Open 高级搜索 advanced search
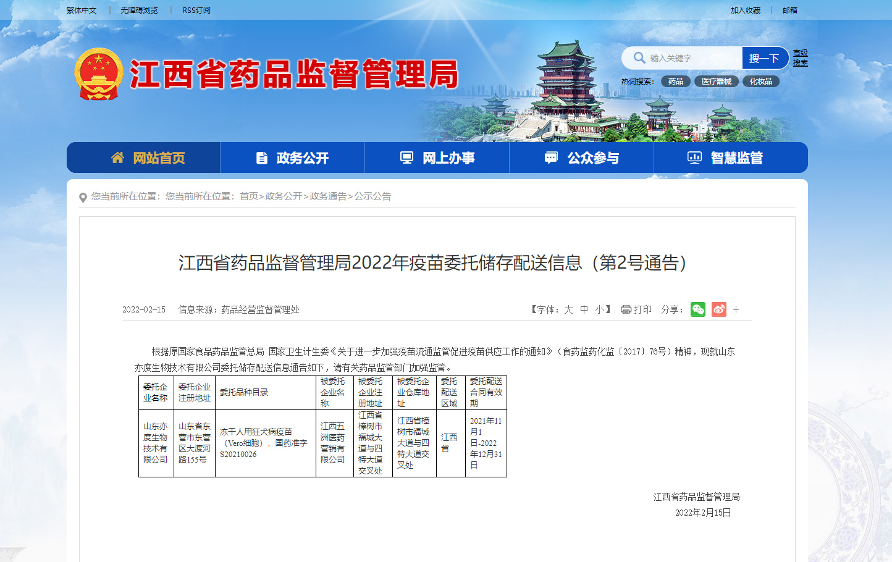This screenshot has height=562, width=892. click(800, 57)
